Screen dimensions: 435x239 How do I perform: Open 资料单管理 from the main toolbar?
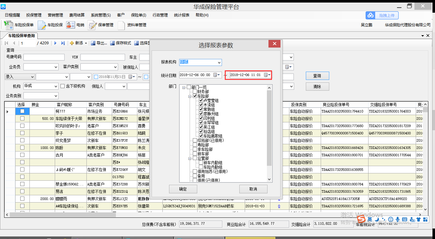pos(132,25)
